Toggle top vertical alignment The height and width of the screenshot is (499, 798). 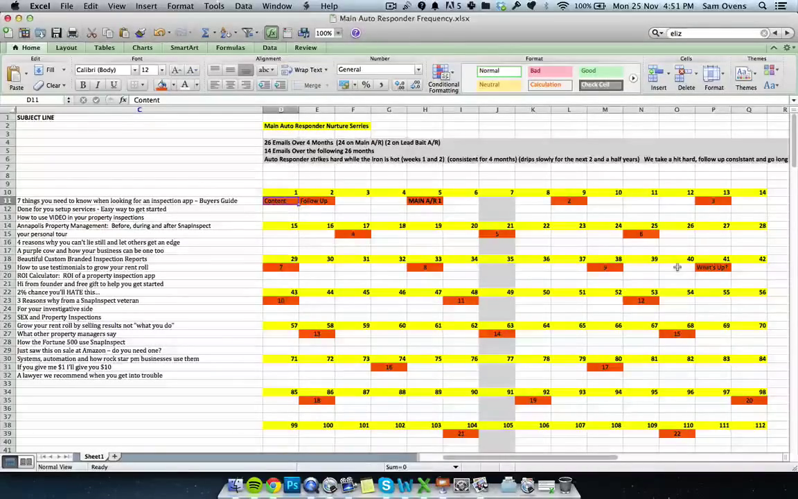pyautogui.click(x=215, y=70)
